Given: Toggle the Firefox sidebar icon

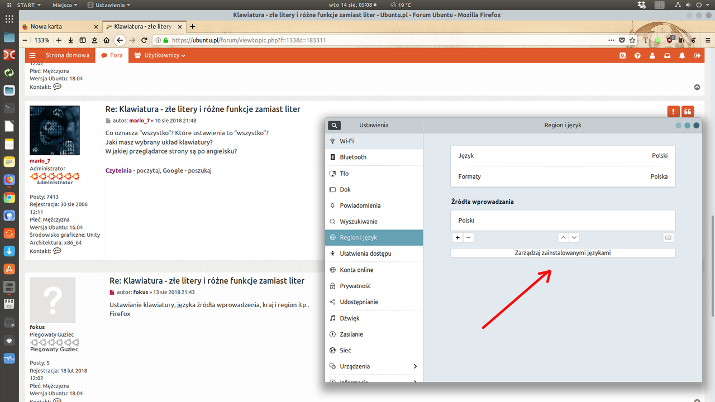Looking at the screenshot, I should pyautogui.click(x=83, y=40).
